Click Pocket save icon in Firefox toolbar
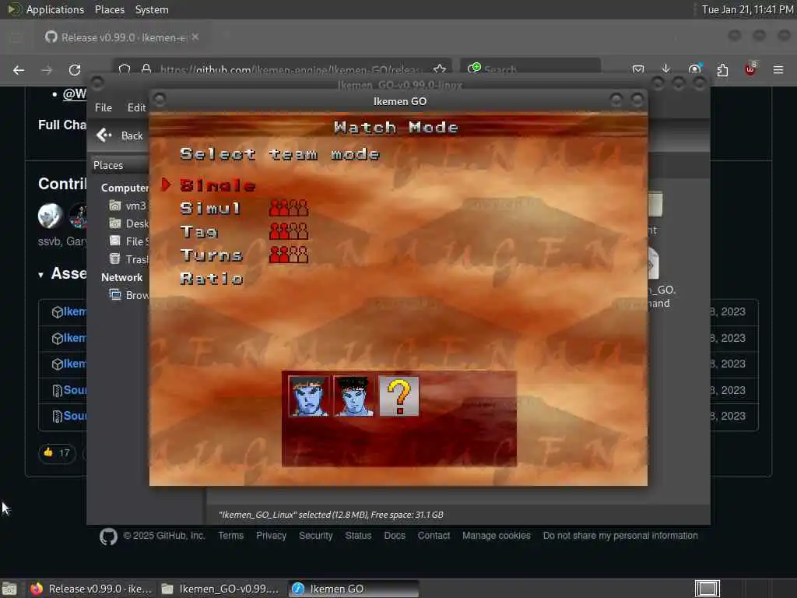 click(638, 69)
